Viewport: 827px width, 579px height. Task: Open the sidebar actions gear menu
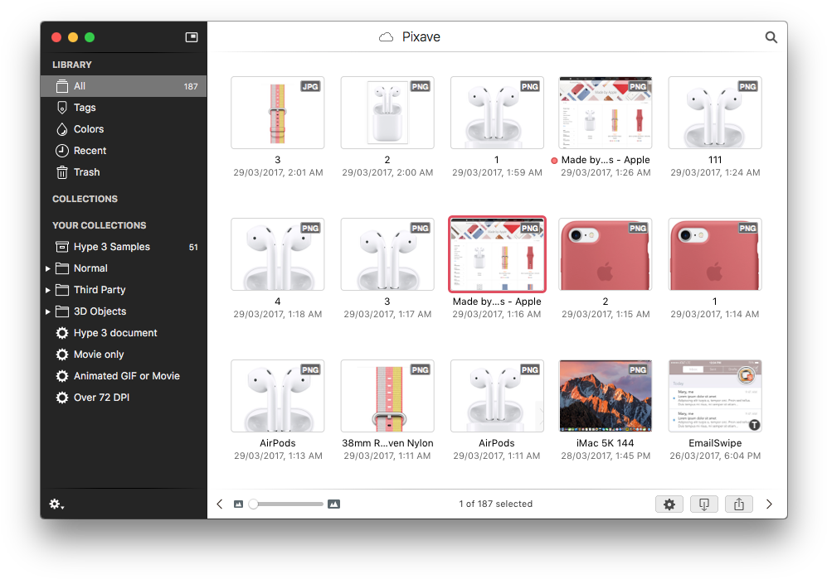click(x=56, y=504)
